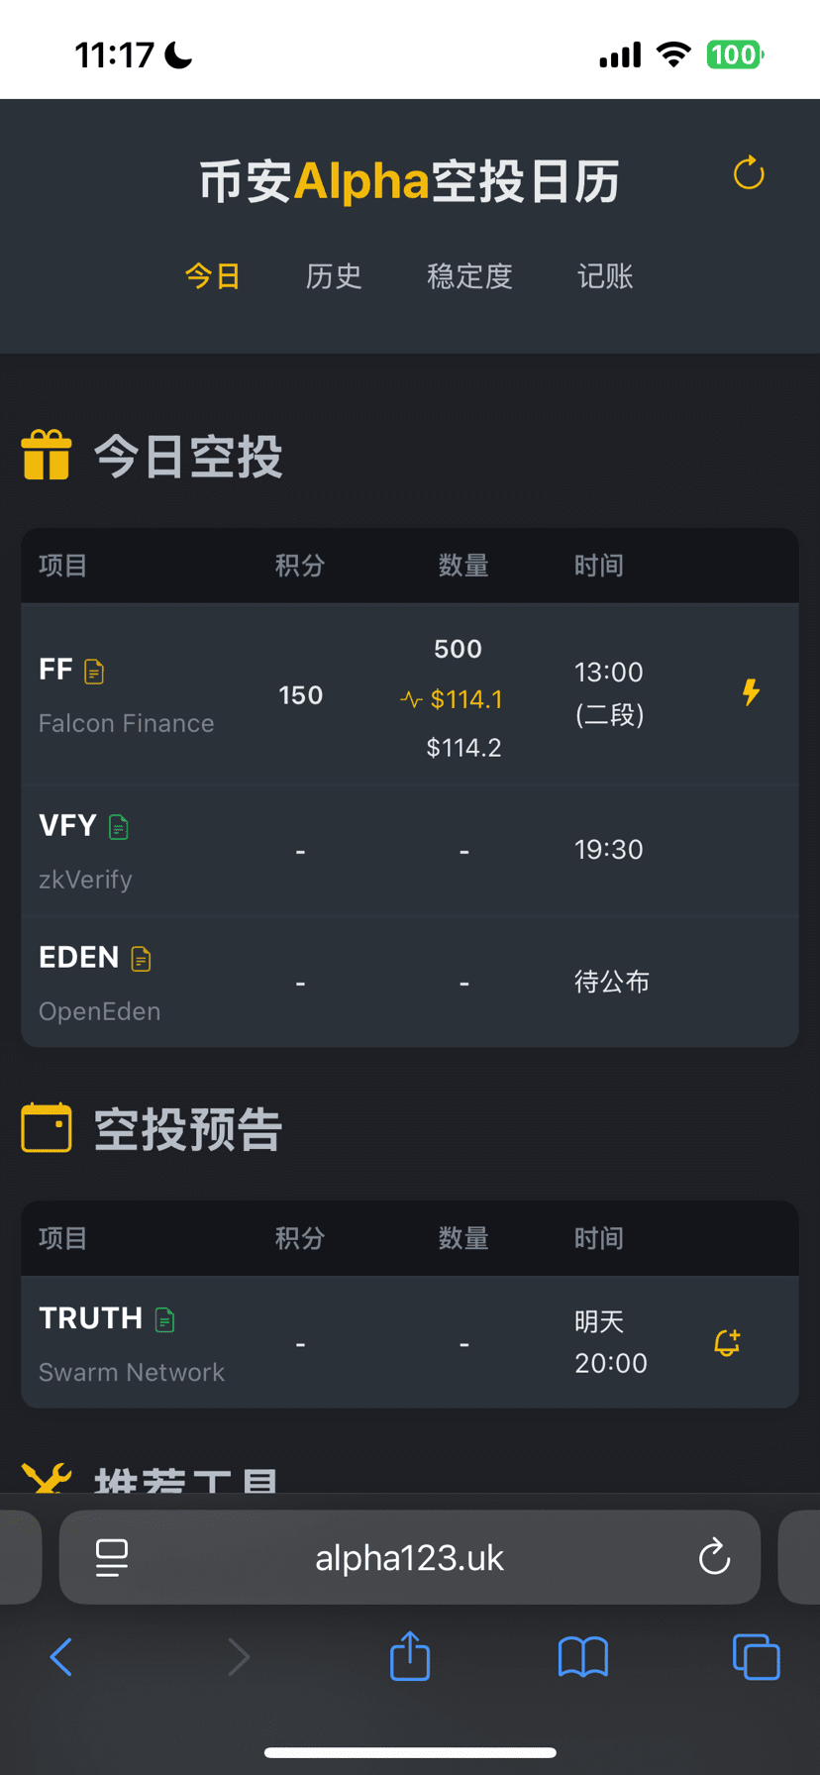820x1775 pixels.
Task: Open the VFY green document icon
Action: pyautogui.click(x=119, y=827)
